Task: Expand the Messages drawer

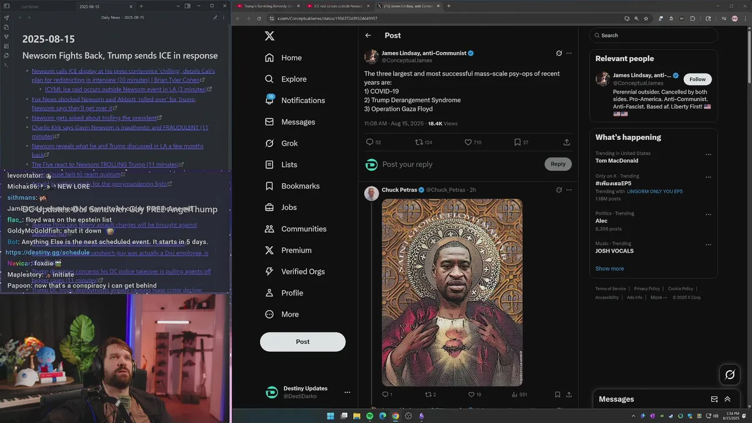Action: point(727,399)
